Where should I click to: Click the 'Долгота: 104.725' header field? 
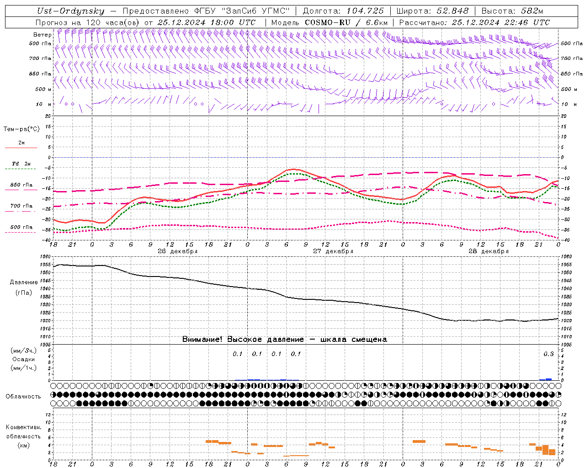click(x=343, y=11)
